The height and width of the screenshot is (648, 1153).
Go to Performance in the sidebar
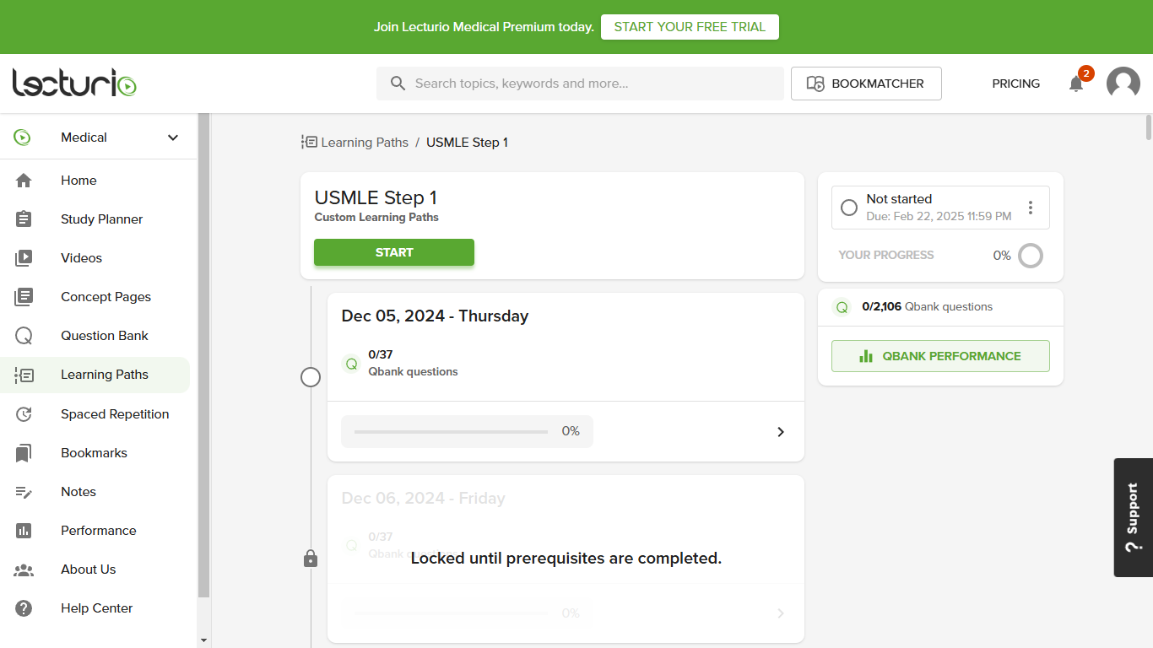(x=98, y=531)
